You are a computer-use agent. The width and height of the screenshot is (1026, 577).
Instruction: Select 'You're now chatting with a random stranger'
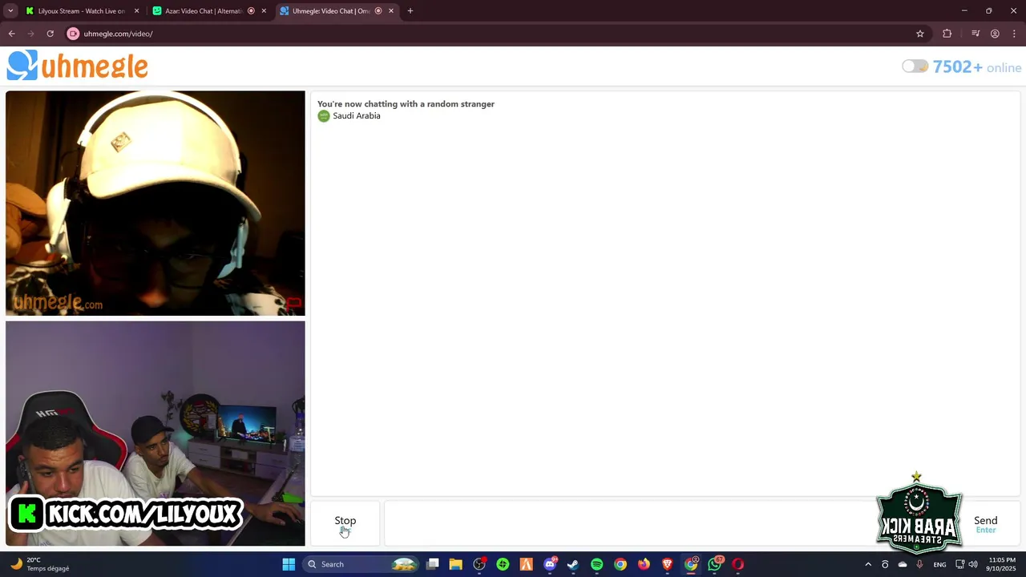406,104
